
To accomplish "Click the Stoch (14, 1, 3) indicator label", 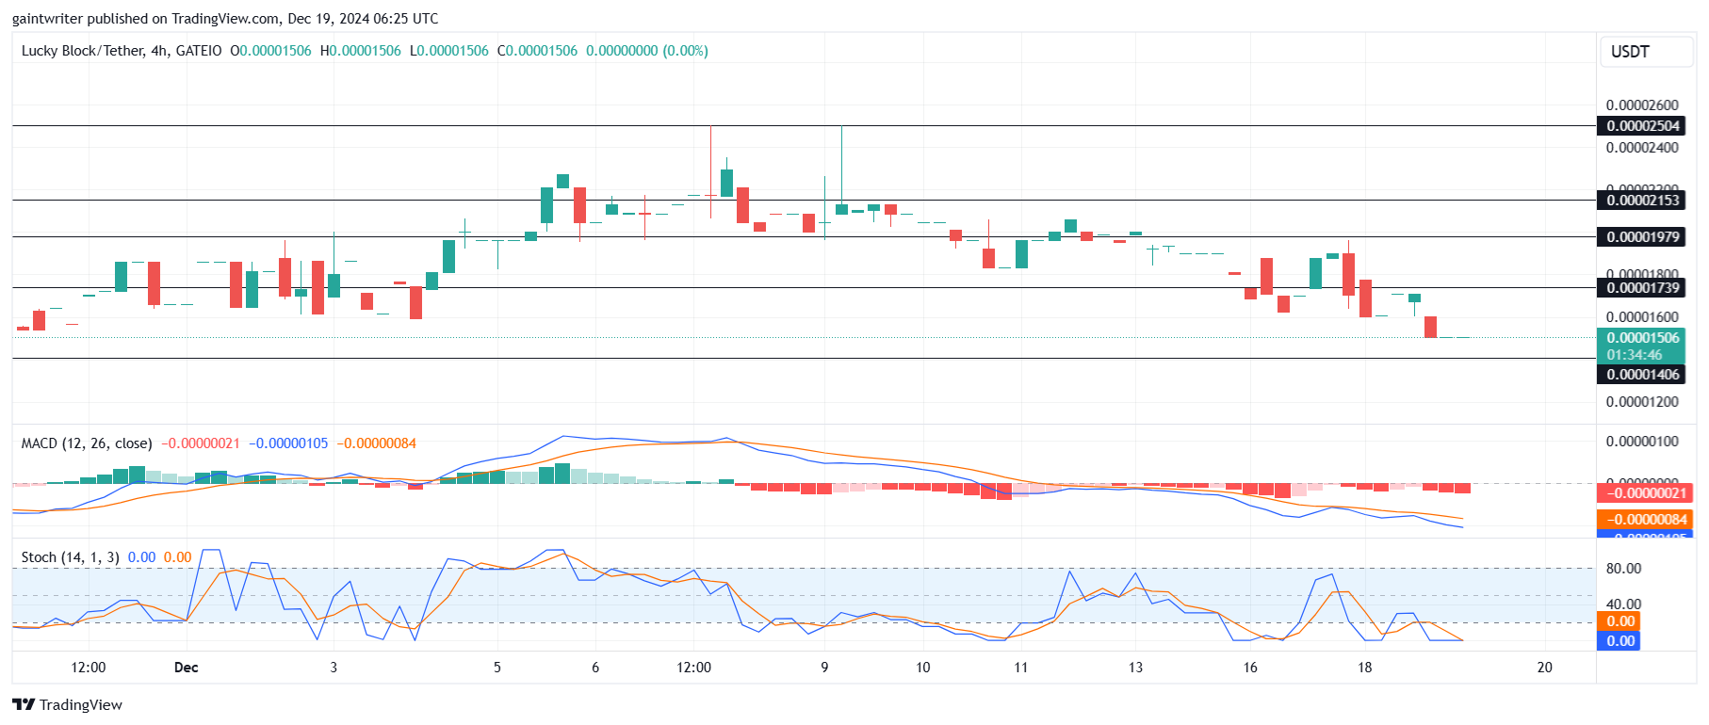I will point(70,557).
